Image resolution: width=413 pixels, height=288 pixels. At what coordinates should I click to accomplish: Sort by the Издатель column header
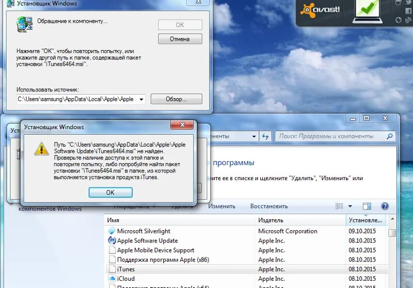tap(300, 220)
